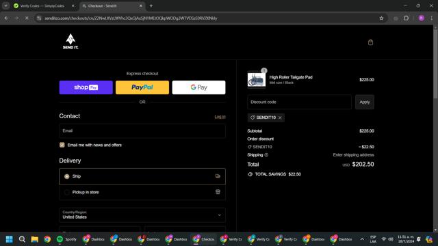
Task: Click the Apply discount button
Action: click(x=365, y=102)
